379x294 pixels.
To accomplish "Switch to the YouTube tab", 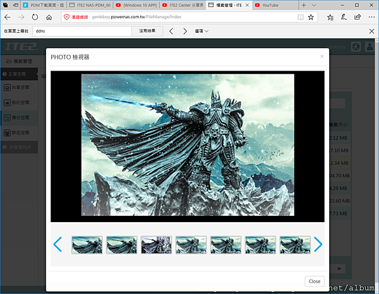I will [x=275, y=5].
